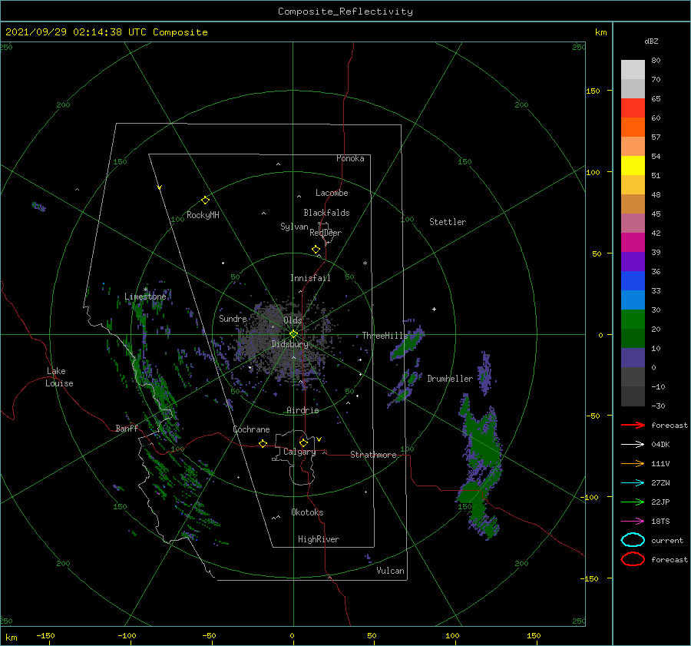This screenshot has height=646, width=691.
Task: Click the asterisk marker above Limestone
Action: coord(145,290)
